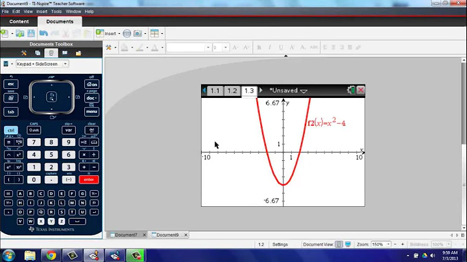The width and height of the screenshot is (467, 262).
Task: Click the trig key on keypad
Action: click(x=19, y=142)
